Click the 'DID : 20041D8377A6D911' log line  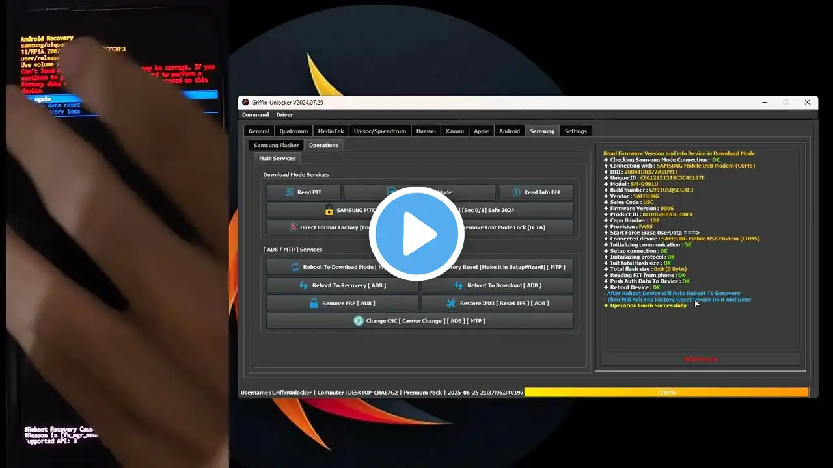pyautogui.click(x=641, y=172)
